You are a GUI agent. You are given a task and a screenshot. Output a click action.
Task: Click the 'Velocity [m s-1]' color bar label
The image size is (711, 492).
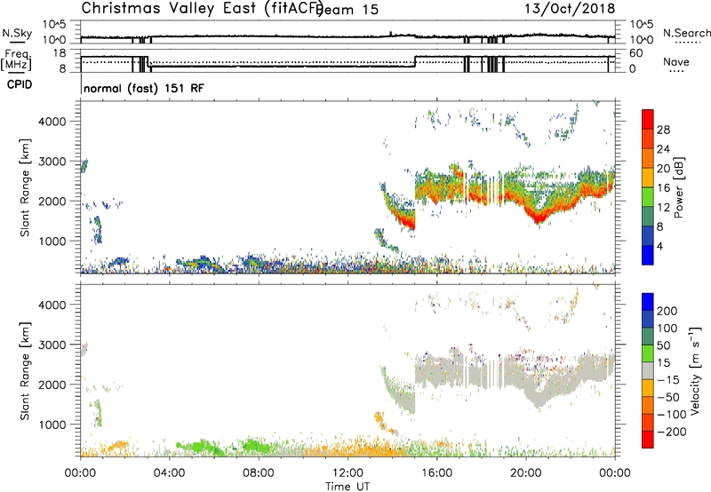tap(695, 371)
